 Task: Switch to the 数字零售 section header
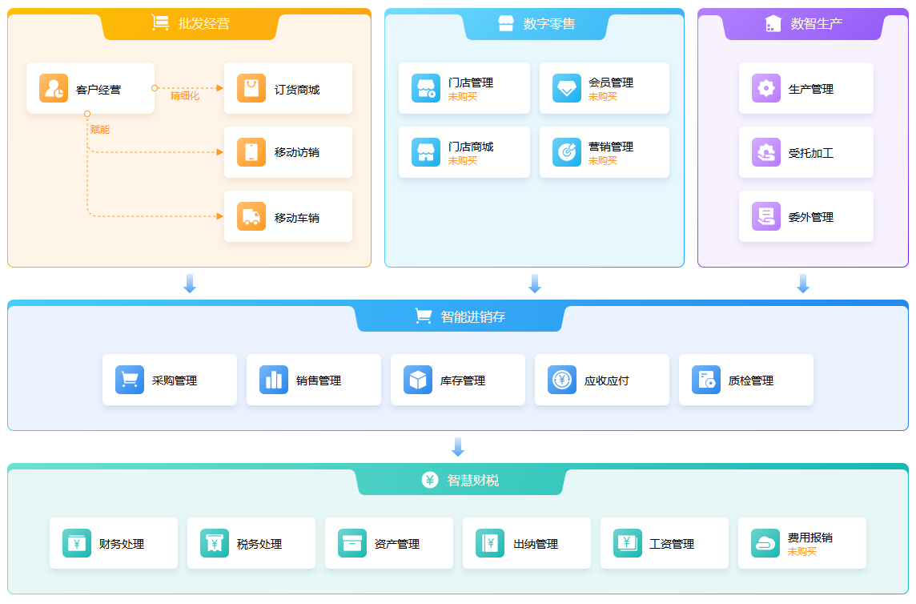coord(536,24)
